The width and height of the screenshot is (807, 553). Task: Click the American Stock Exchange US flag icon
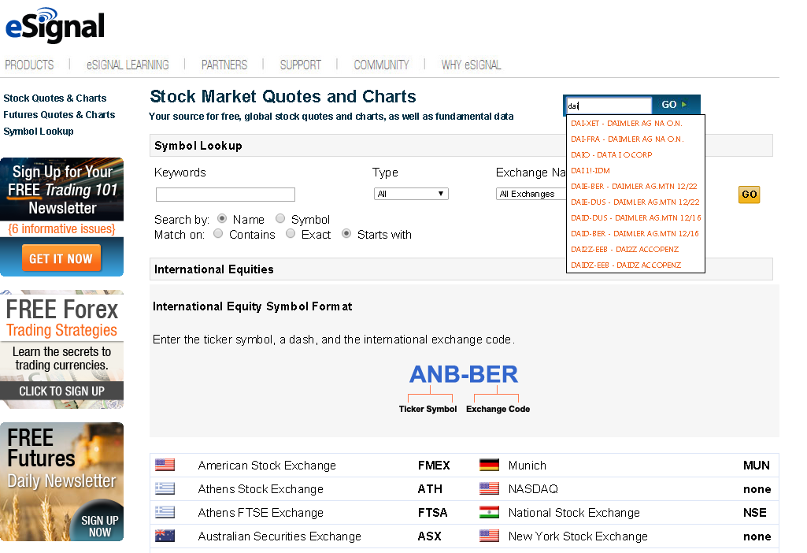tap(165, 465)
